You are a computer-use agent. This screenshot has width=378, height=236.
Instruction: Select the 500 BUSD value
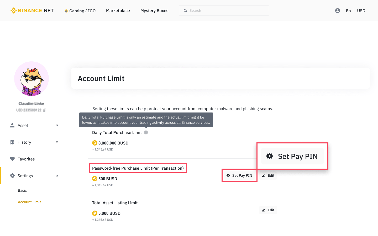pyautogui.click(x=108, y=179)
